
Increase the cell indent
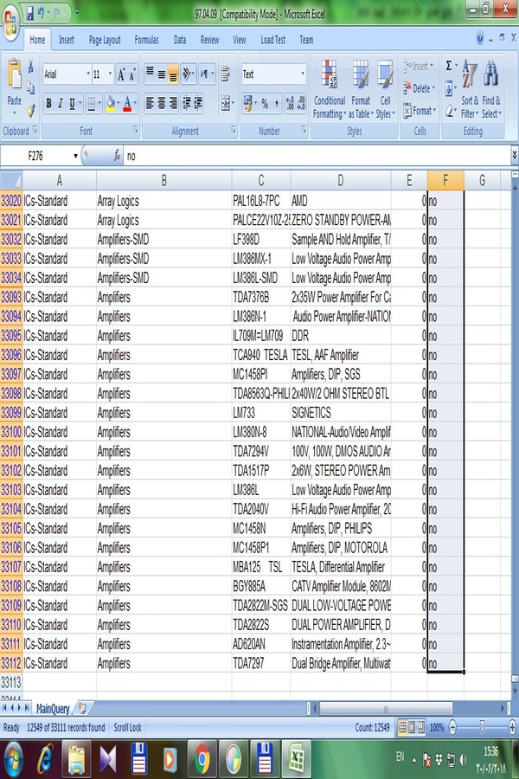198,103
